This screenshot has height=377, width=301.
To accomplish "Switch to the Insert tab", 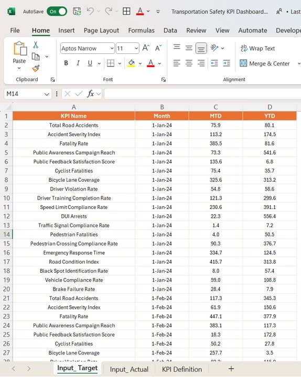I will [66, 30].
